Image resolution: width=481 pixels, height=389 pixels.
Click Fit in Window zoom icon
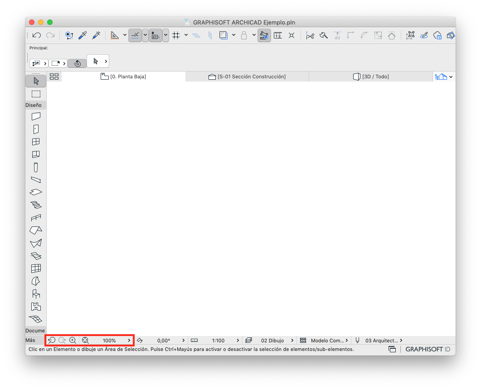[x=85, y=340]
